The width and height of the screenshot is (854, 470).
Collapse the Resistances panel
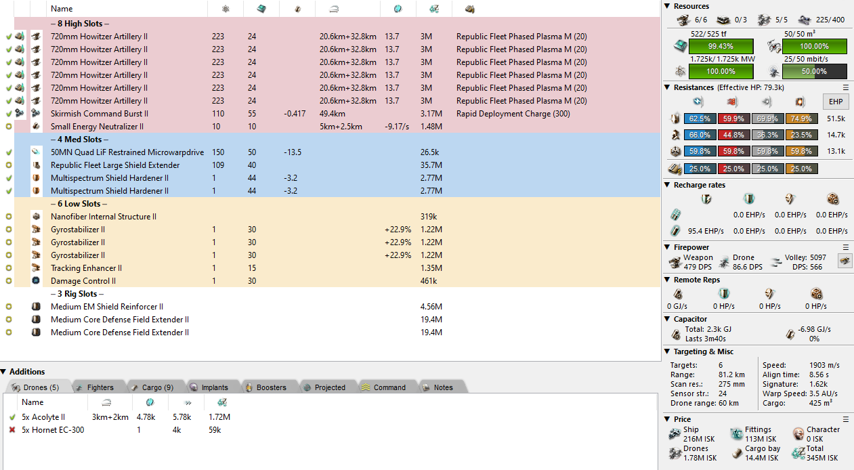pyautogui.click(x=668, y=87)
